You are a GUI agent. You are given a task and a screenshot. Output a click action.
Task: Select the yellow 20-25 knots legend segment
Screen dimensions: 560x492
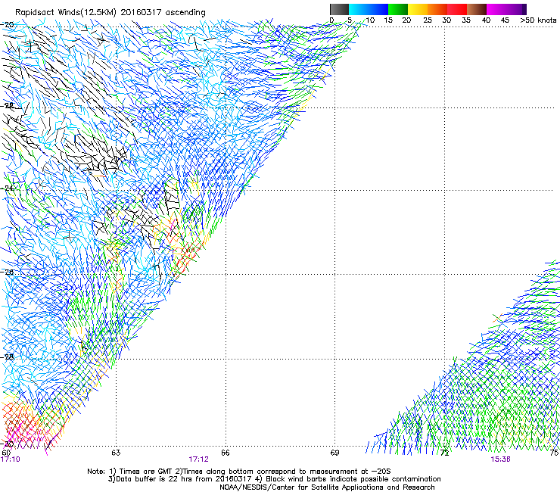418,9
